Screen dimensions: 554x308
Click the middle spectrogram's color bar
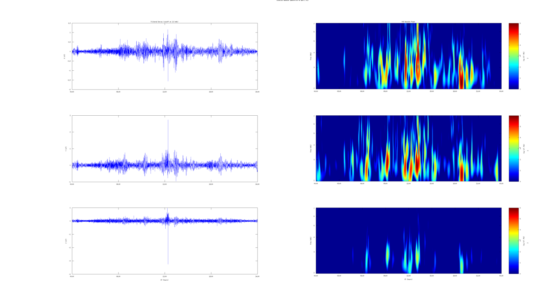pyautogui.click(x=514, y=149)
